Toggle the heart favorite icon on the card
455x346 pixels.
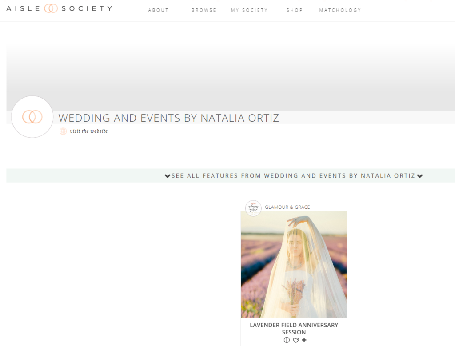pos(295,340)
